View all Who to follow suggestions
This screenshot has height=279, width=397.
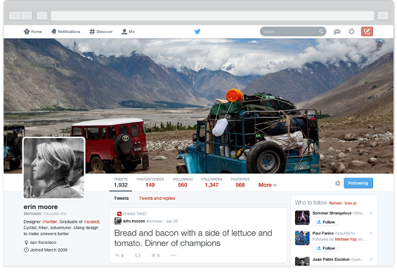(x=350, y=203)
